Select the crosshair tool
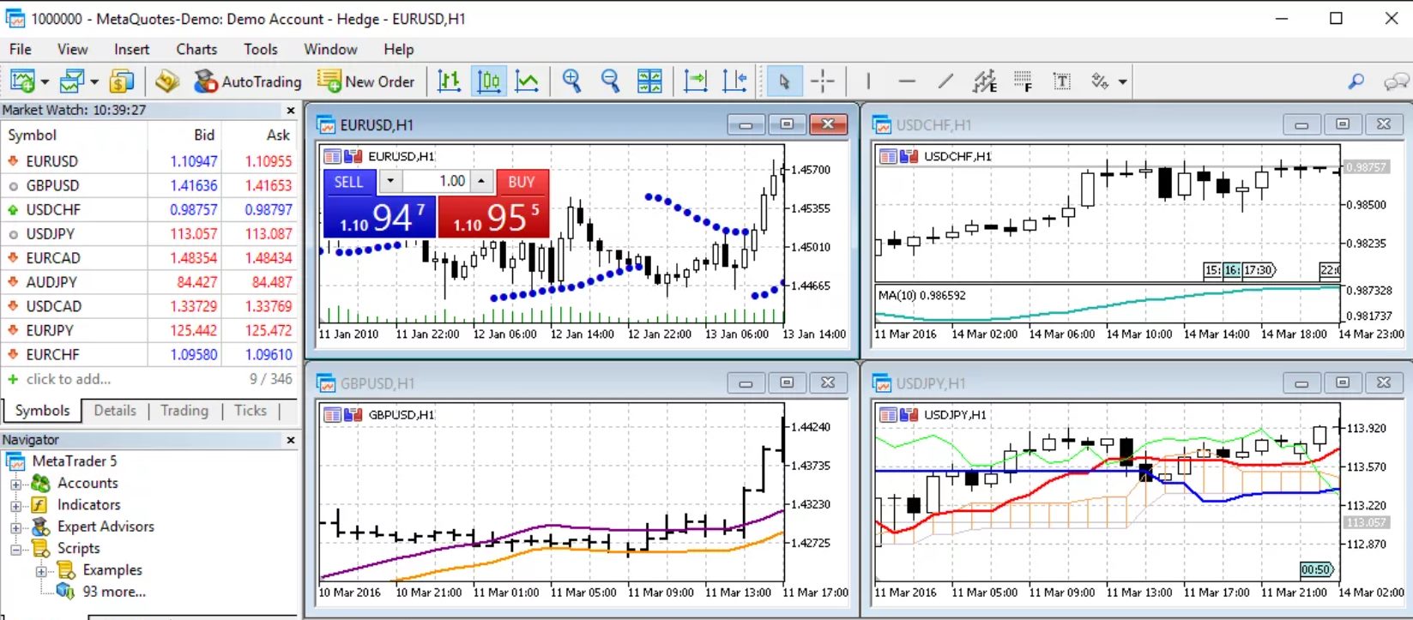The image size is (1413, 620). tap(823, 81)
